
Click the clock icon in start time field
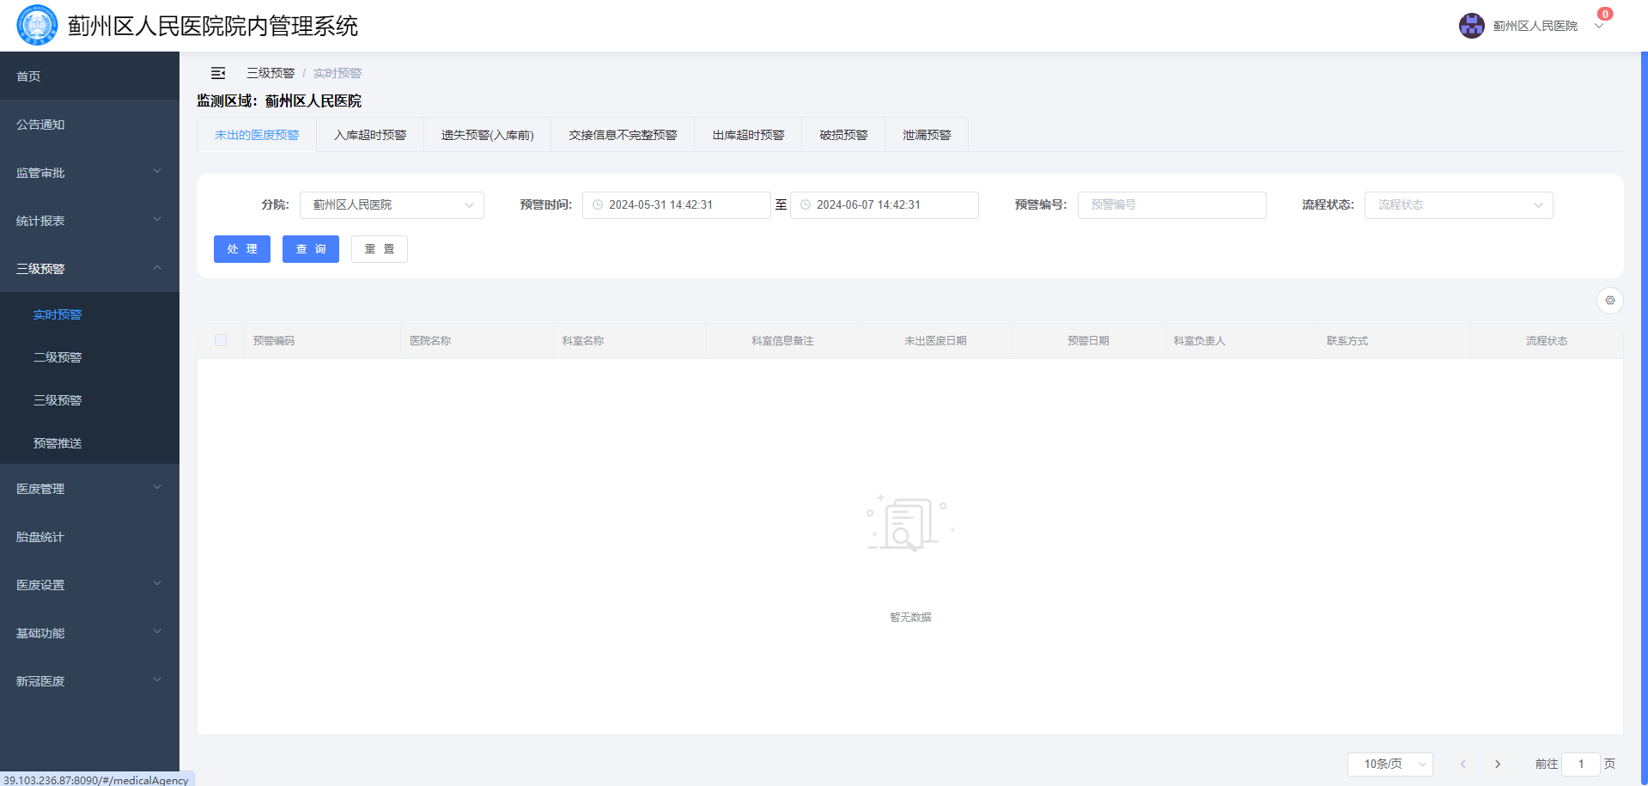[x=598, y=205]
